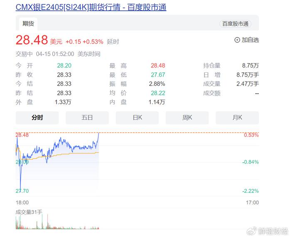Click the 最低 value 27.67
This screenshot has width=291, height=238.
coord(158,75)
